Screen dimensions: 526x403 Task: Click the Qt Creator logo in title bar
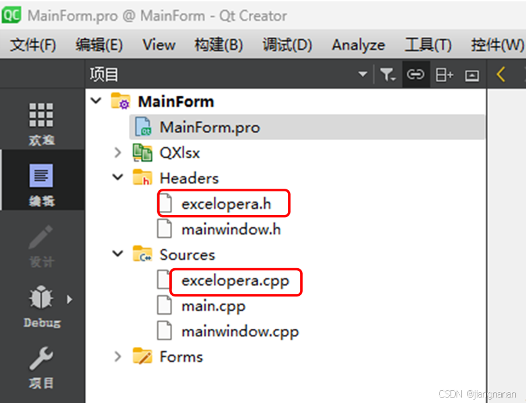(11, 15)
